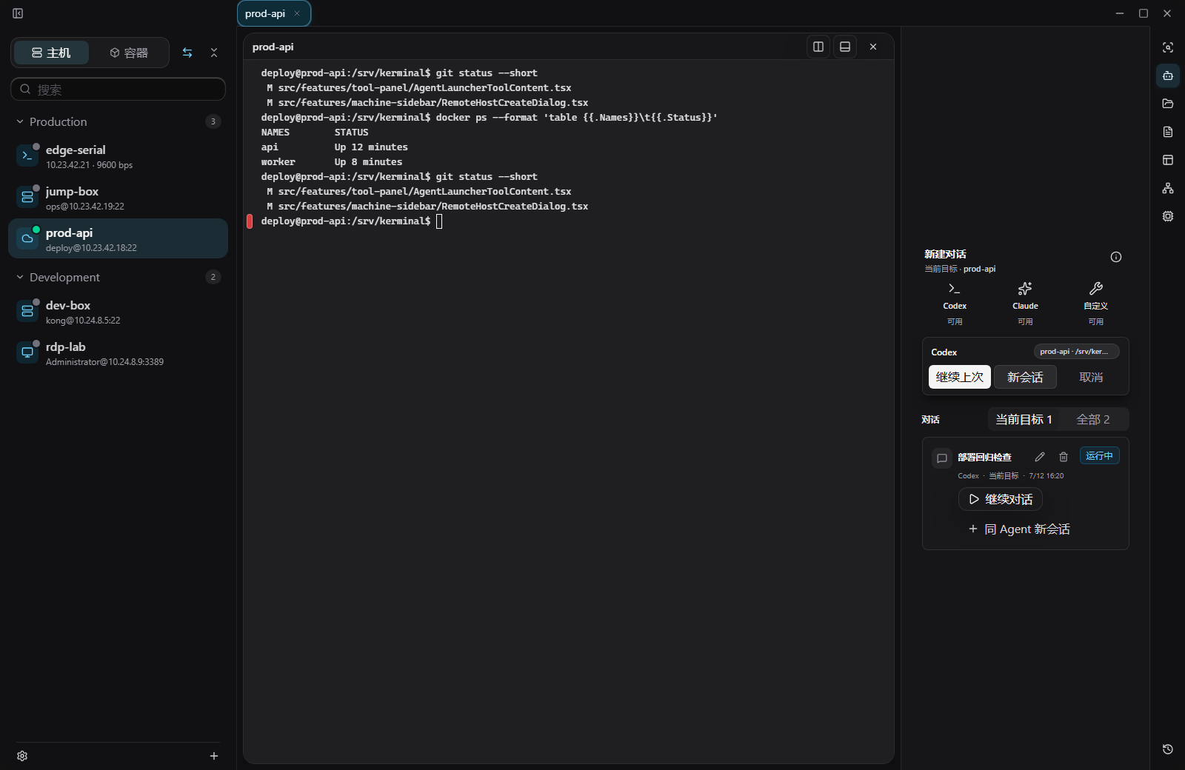This screenshot has width=1185, height=770.
Task: Select the jump-box host
Action: tap(118, 198)
